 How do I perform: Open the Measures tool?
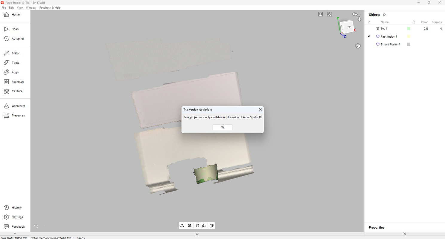(x=19, y=115)
